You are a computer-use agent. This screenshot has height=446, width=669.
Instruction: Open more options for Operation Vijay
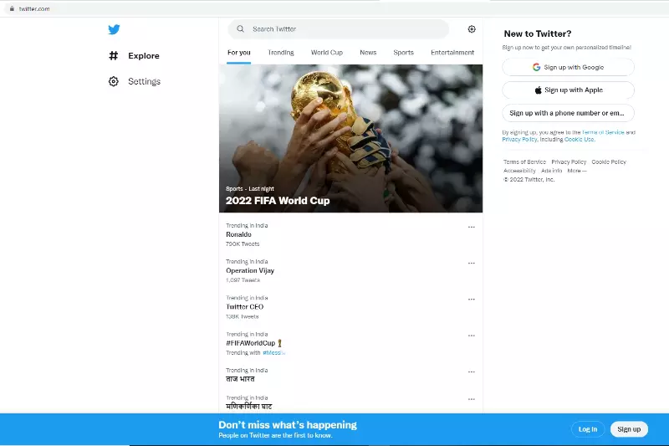472,264
